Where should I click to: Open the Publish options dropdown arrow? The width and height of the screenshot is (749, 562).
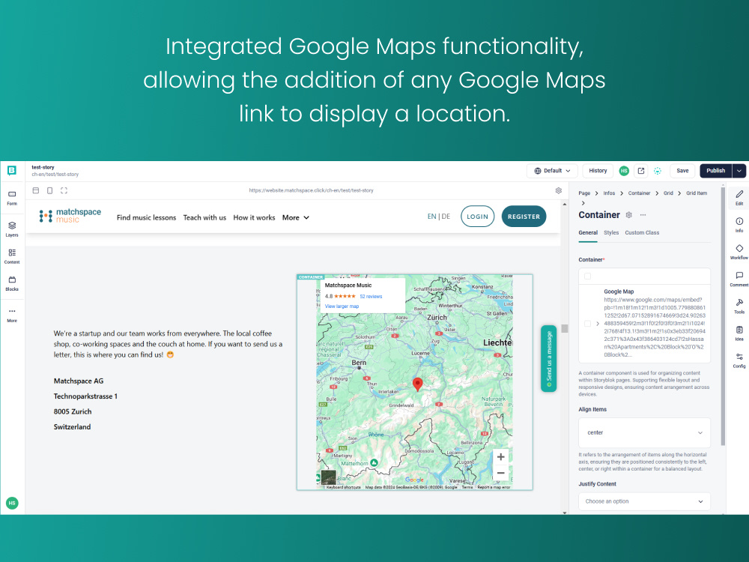(x=739, y=171)
